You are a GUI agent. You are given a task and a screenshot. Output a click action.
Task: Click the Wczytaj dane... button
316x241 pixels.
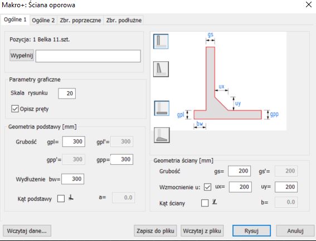pos(27,231)
